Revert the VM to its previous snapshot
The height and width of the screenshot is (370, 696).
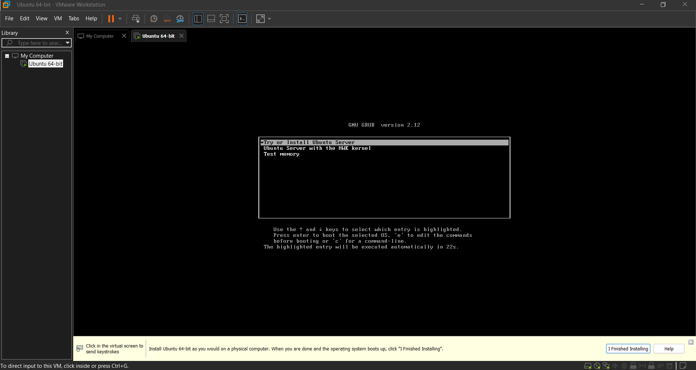167,18
